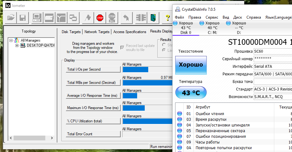This screenshot has width=292, height=152.
Task: Click status orb for attribute 05 Переназначенные сектора
Action: click(180, 131)
